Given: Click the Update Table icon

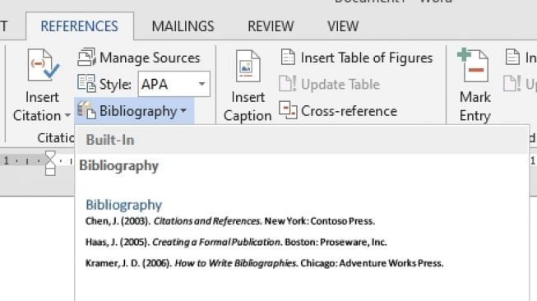Looking at the screenshot, I should (x=287, y=84).
